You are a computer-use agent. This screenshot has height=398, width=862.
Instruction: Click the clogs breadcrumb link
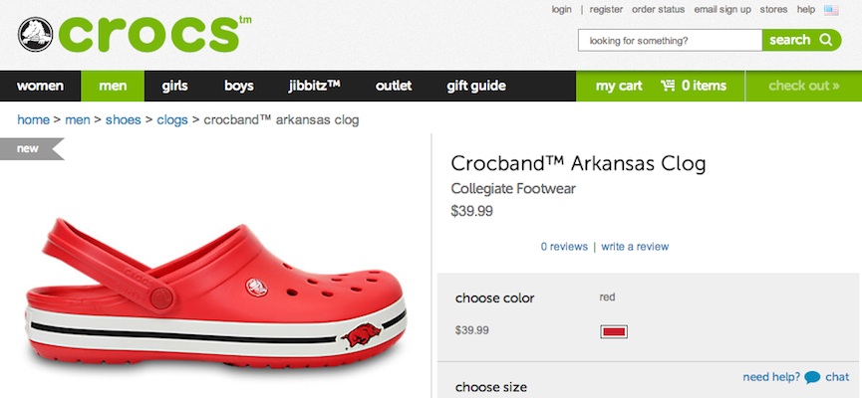point(172,119)
